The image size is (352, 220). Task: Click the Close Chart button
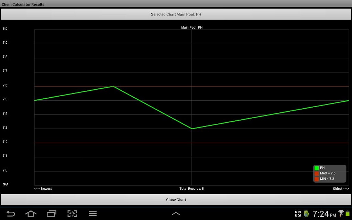(x=176, y=200)
